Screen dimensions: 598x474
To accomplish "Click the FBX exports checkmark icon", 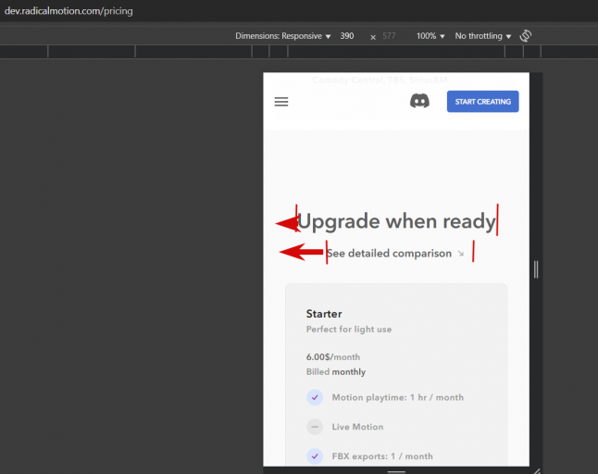I will tap(315, 456).
